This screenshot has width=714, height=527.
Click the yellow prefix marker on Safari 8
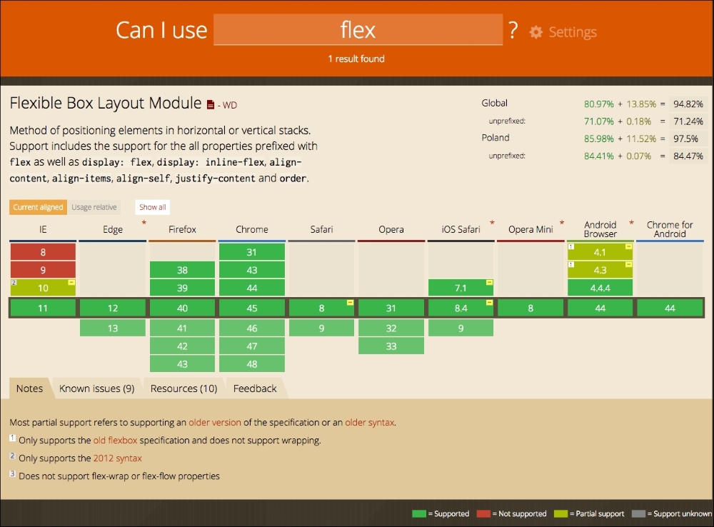[x=350, y=303]
